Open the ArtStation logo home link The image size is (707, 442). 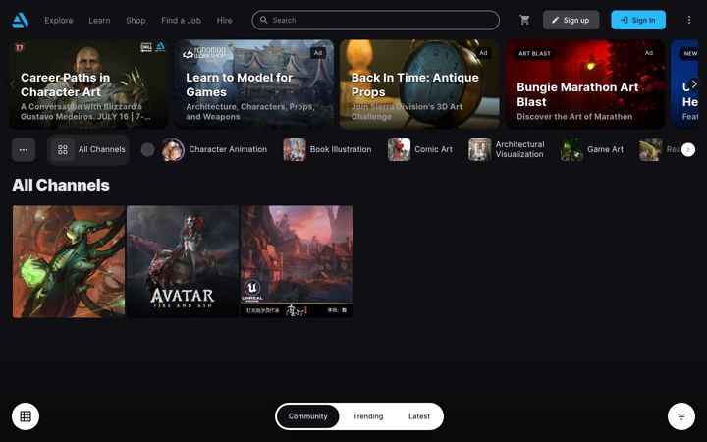[x=21, y=20]
